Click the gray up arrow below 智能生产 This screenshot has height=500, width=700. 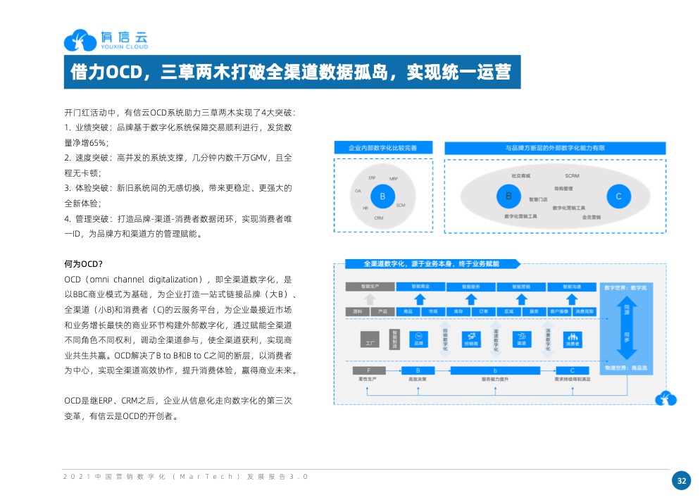pyautogui.click(x=370, y=299)
